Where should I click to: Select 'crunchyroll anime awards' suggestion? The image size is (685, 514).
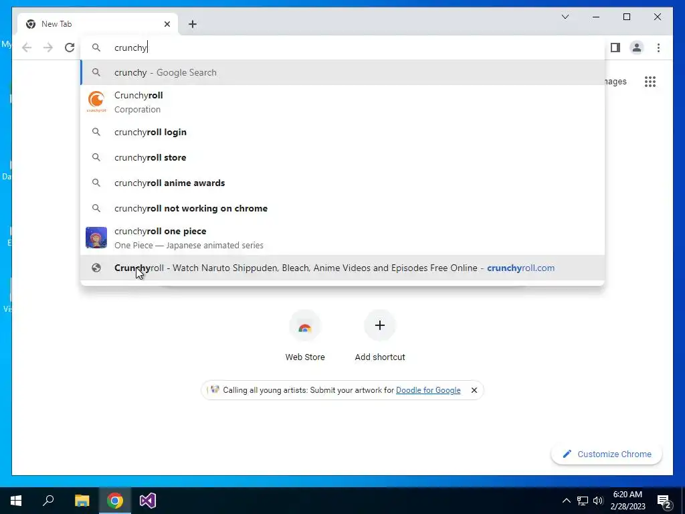tap(343, 183)
